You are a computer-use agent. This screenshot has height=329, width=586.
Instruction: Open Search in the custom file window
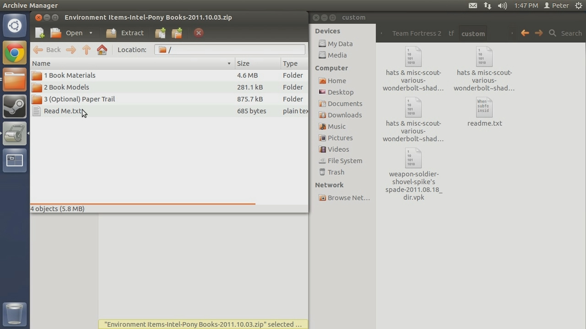pos(565,33)
